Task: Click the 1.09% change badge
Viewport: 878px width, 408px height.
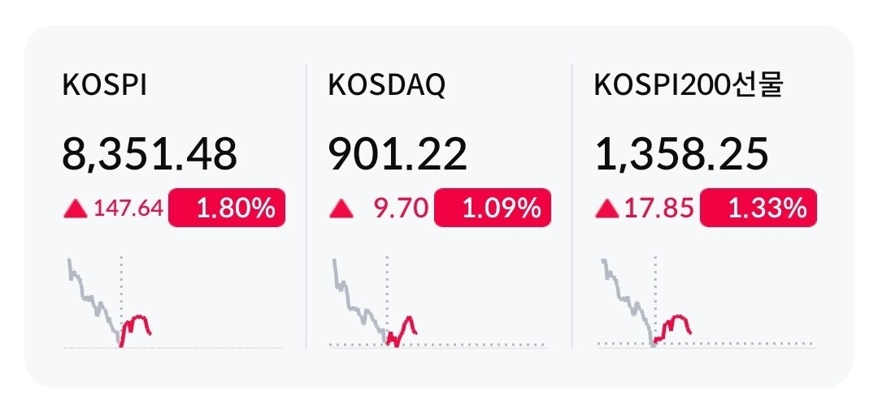Action: (493, 208)
